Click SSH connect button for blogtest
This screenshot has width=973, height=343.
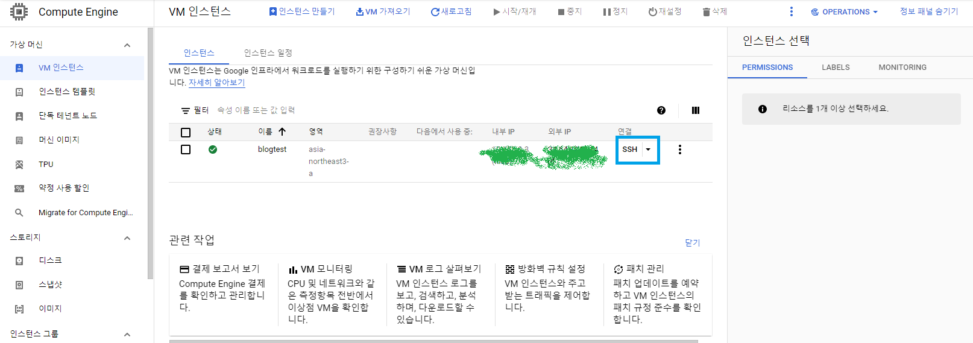(x=630, y=149)
